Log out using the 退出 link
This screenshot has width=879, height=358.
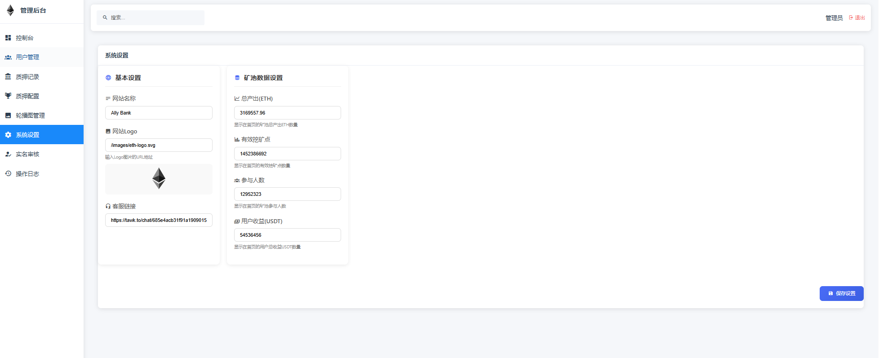point(857,18)
